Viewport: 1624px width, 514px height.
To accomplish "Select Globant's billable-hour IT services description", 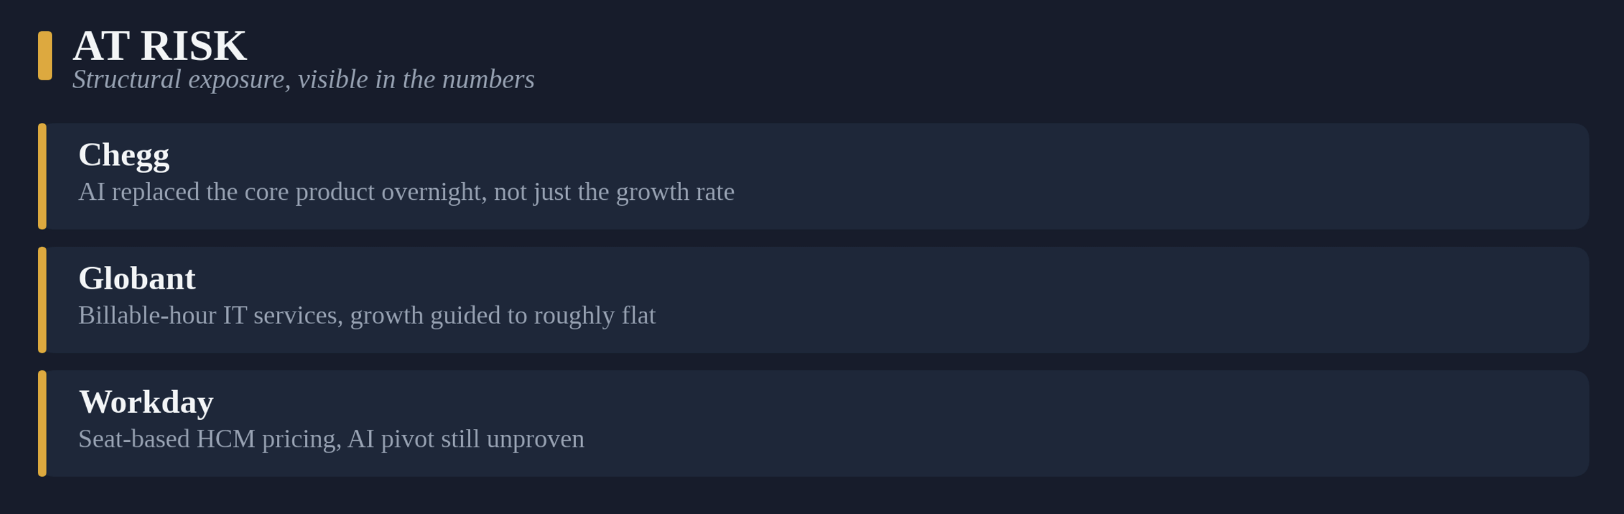I will tap(367, 315).
